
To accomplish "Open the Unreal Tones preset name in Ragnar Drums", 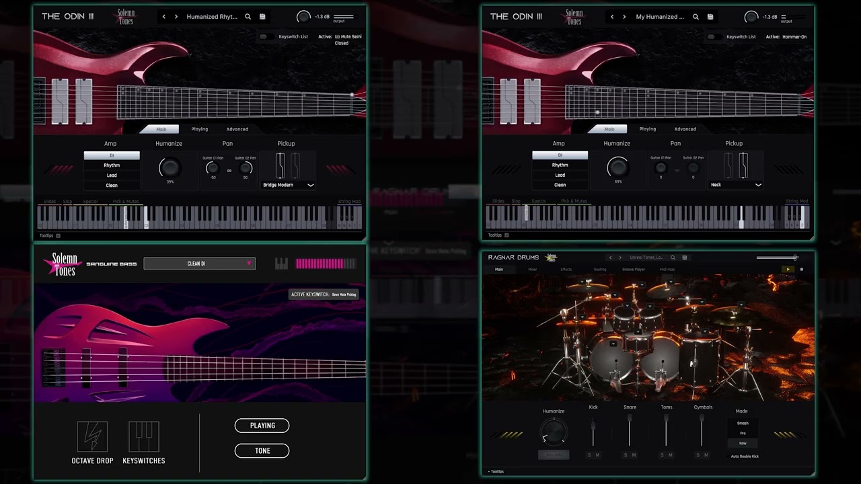I will pyautogui.click(x=648, y=257).
